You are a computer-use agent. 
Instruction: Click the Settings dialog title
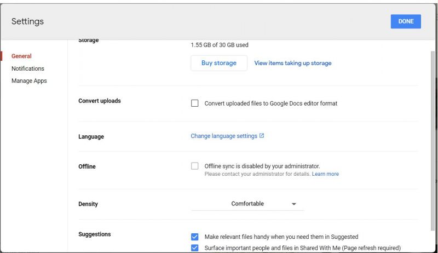28,21
